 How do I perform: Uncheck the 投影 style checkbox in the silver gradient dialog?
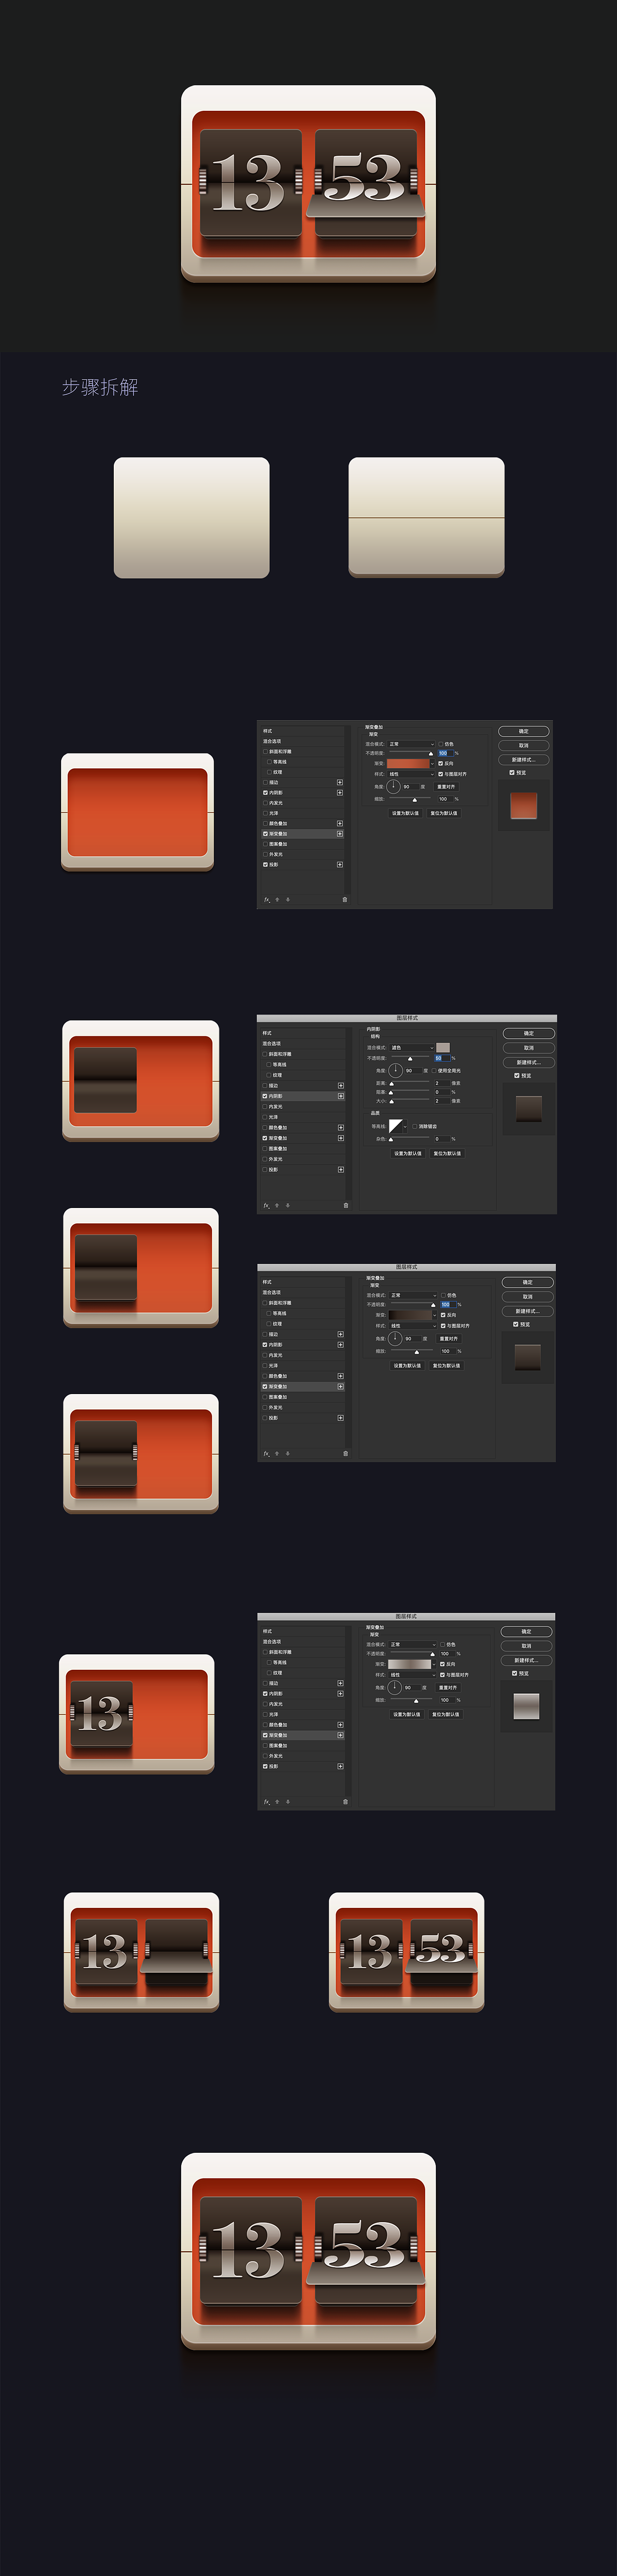click(x=265, y=1766)
